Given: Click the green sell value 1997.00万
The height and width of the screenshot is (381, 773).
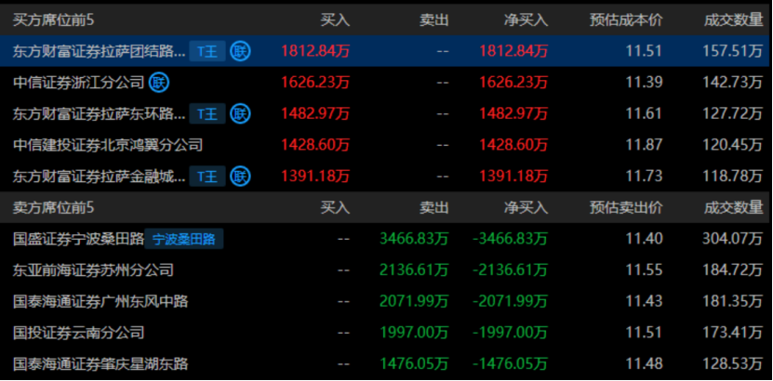Looking at the screenshot, I should (415, 333).
